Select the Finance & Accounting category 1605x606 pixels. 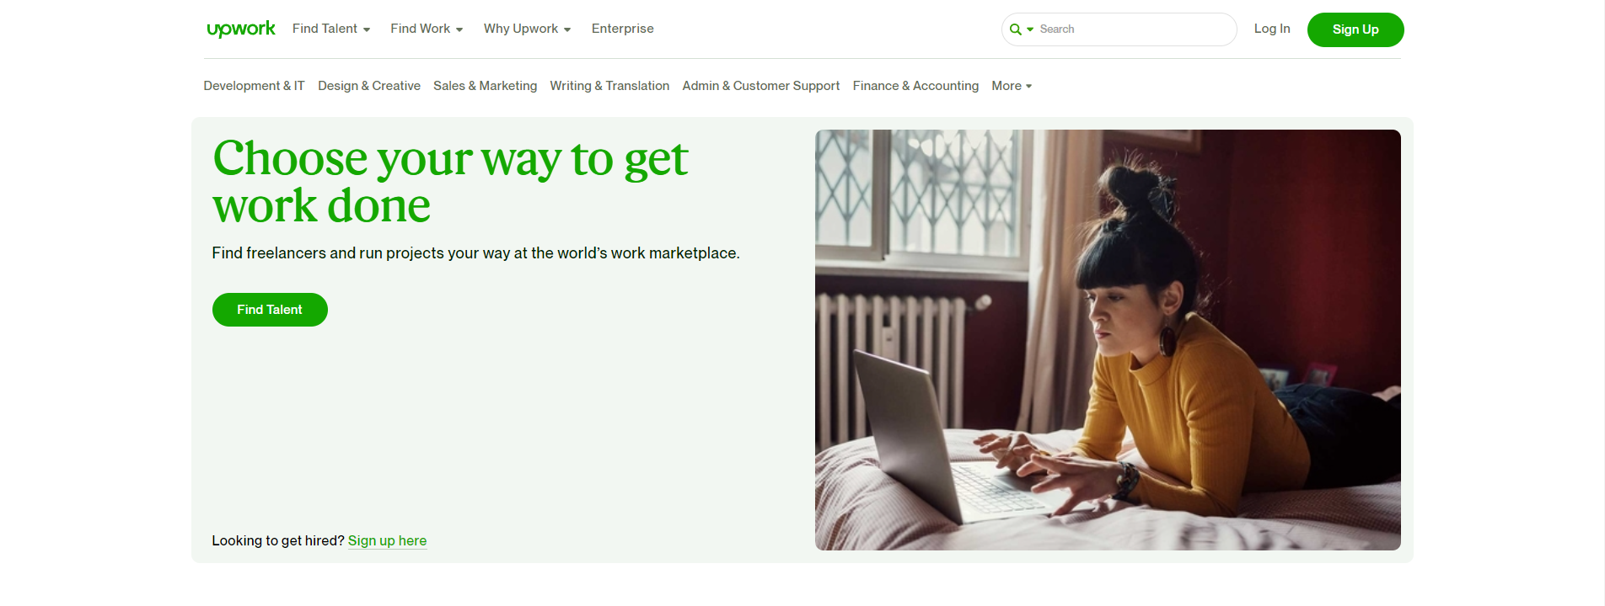[x=915, y=86]
